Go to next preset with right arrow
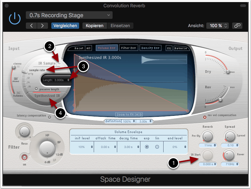Screen dimensions: 251x189 (42, 25)
